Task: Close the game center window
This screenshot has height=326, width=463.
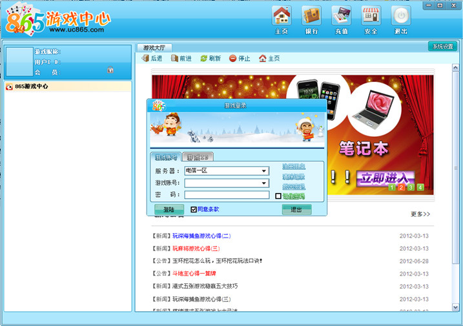Action: point(453,5)
